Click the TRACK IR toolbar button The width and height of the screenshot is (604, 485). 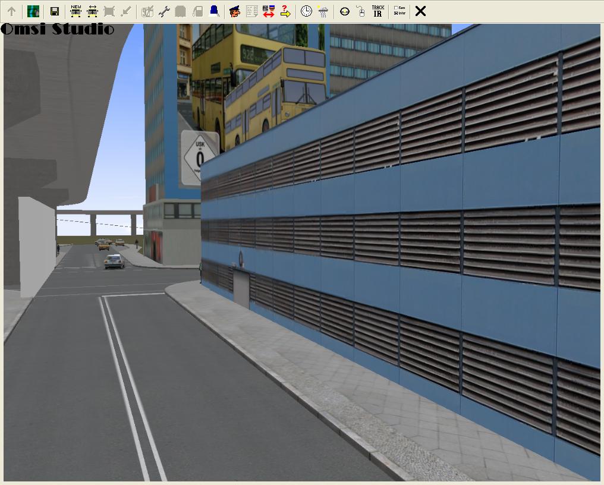pos(378,11)
